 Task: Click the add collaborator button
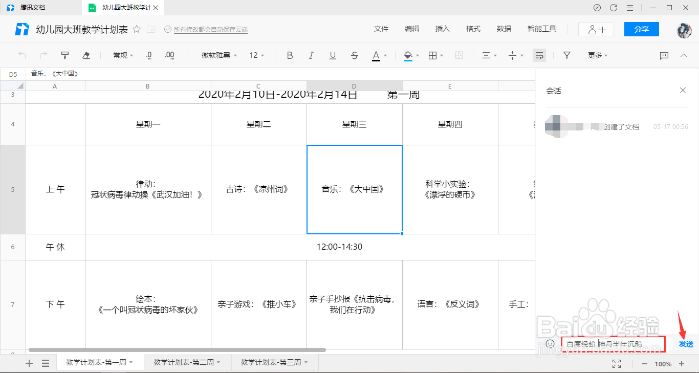pos(596,29)
